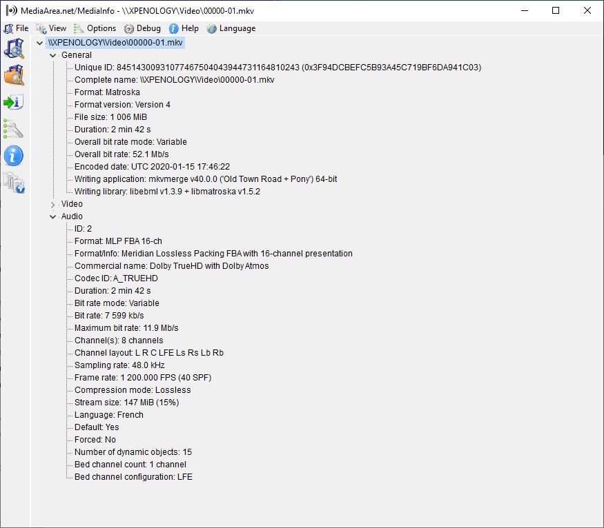The image size is (604, 528).
Task: Open the Options menu
Action: [95, 28]
